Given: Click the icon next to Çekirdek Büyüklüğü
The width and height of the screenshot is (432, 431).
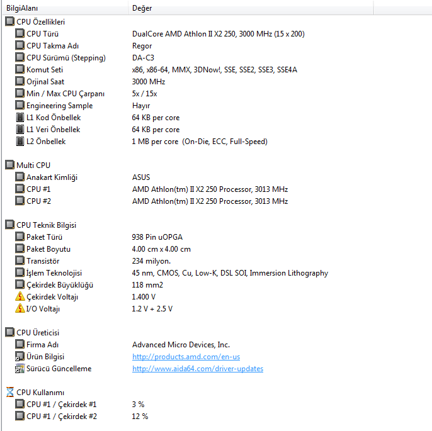Looking at the screenshot, I should click(x=20, y=284).
